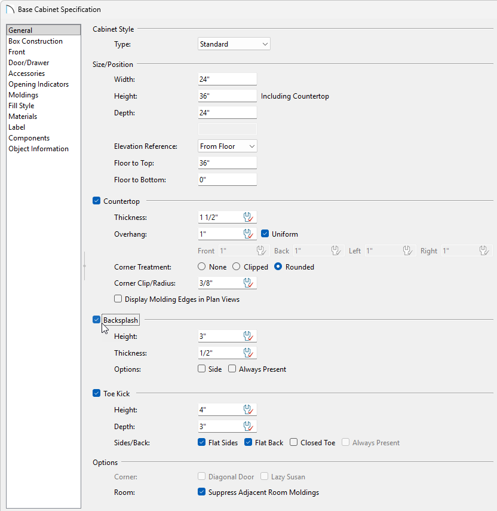497x511 pixels.
Task: Click the dynamic default icon next to Back overhang
Action: pyautogui.click(x=336, y=250)
